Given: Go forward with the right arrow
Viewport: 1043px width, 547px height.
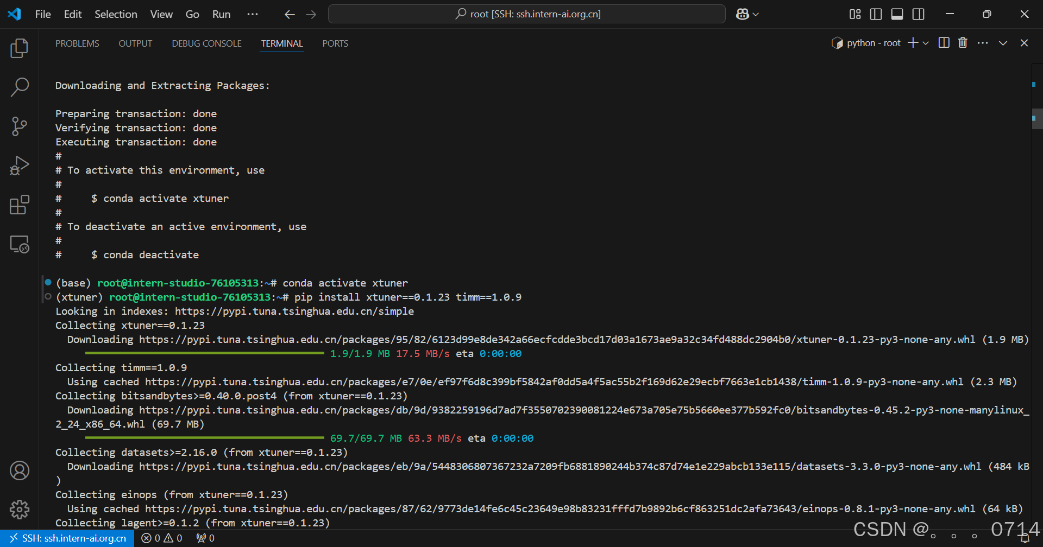Looking at the screenshot, I should (x=311, y=15).
